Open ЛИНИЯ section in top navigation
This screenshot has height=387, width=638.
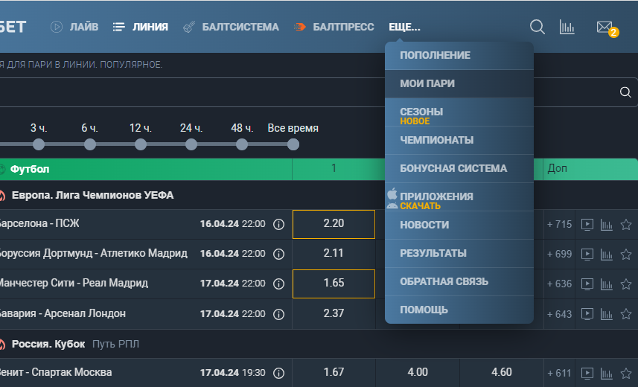[x=141, y=27]
